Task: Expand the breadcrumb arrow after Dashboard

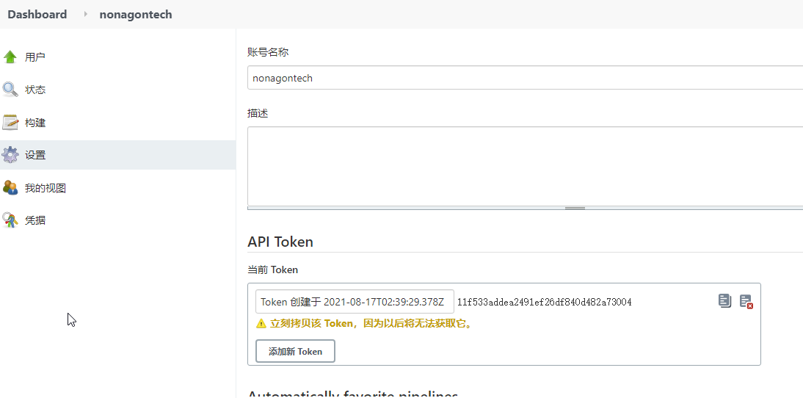Action: [x=85, y=15]
